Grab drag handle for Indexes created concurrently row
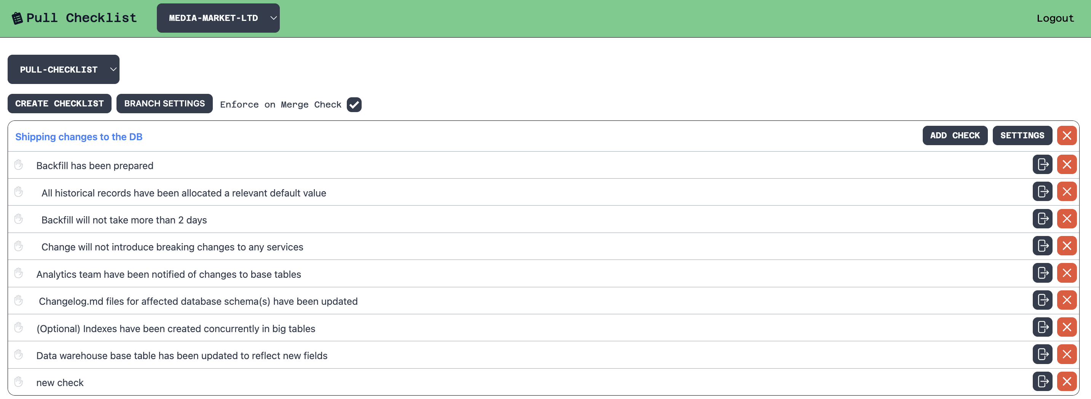The width and height of the screenshot is (1091, 399). (x=19, y=328)
